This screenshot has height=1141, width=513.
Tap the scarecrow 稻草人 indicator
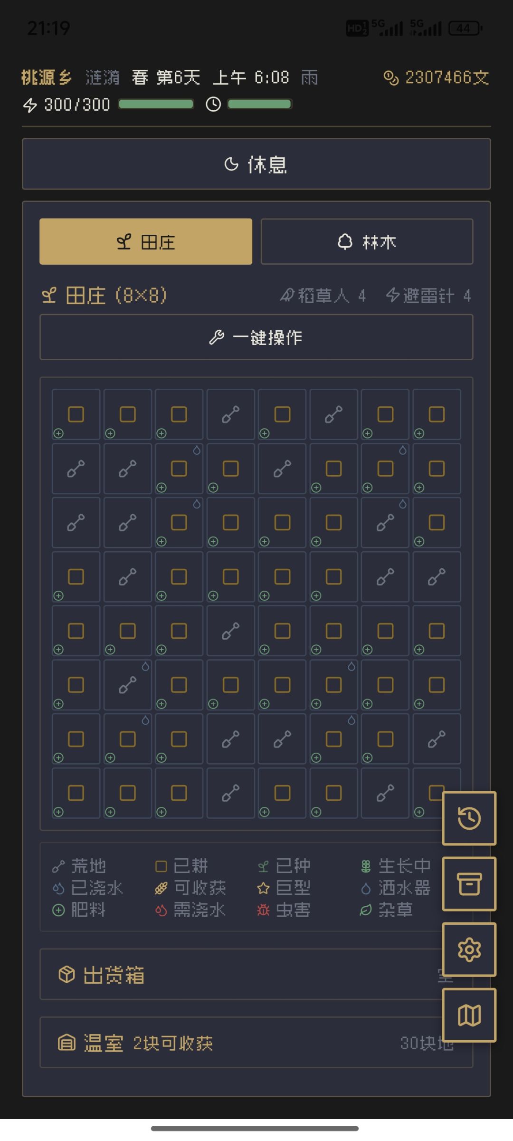323,296
